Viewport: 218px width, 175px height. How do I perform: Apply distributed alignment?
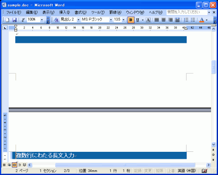(177, 20)
